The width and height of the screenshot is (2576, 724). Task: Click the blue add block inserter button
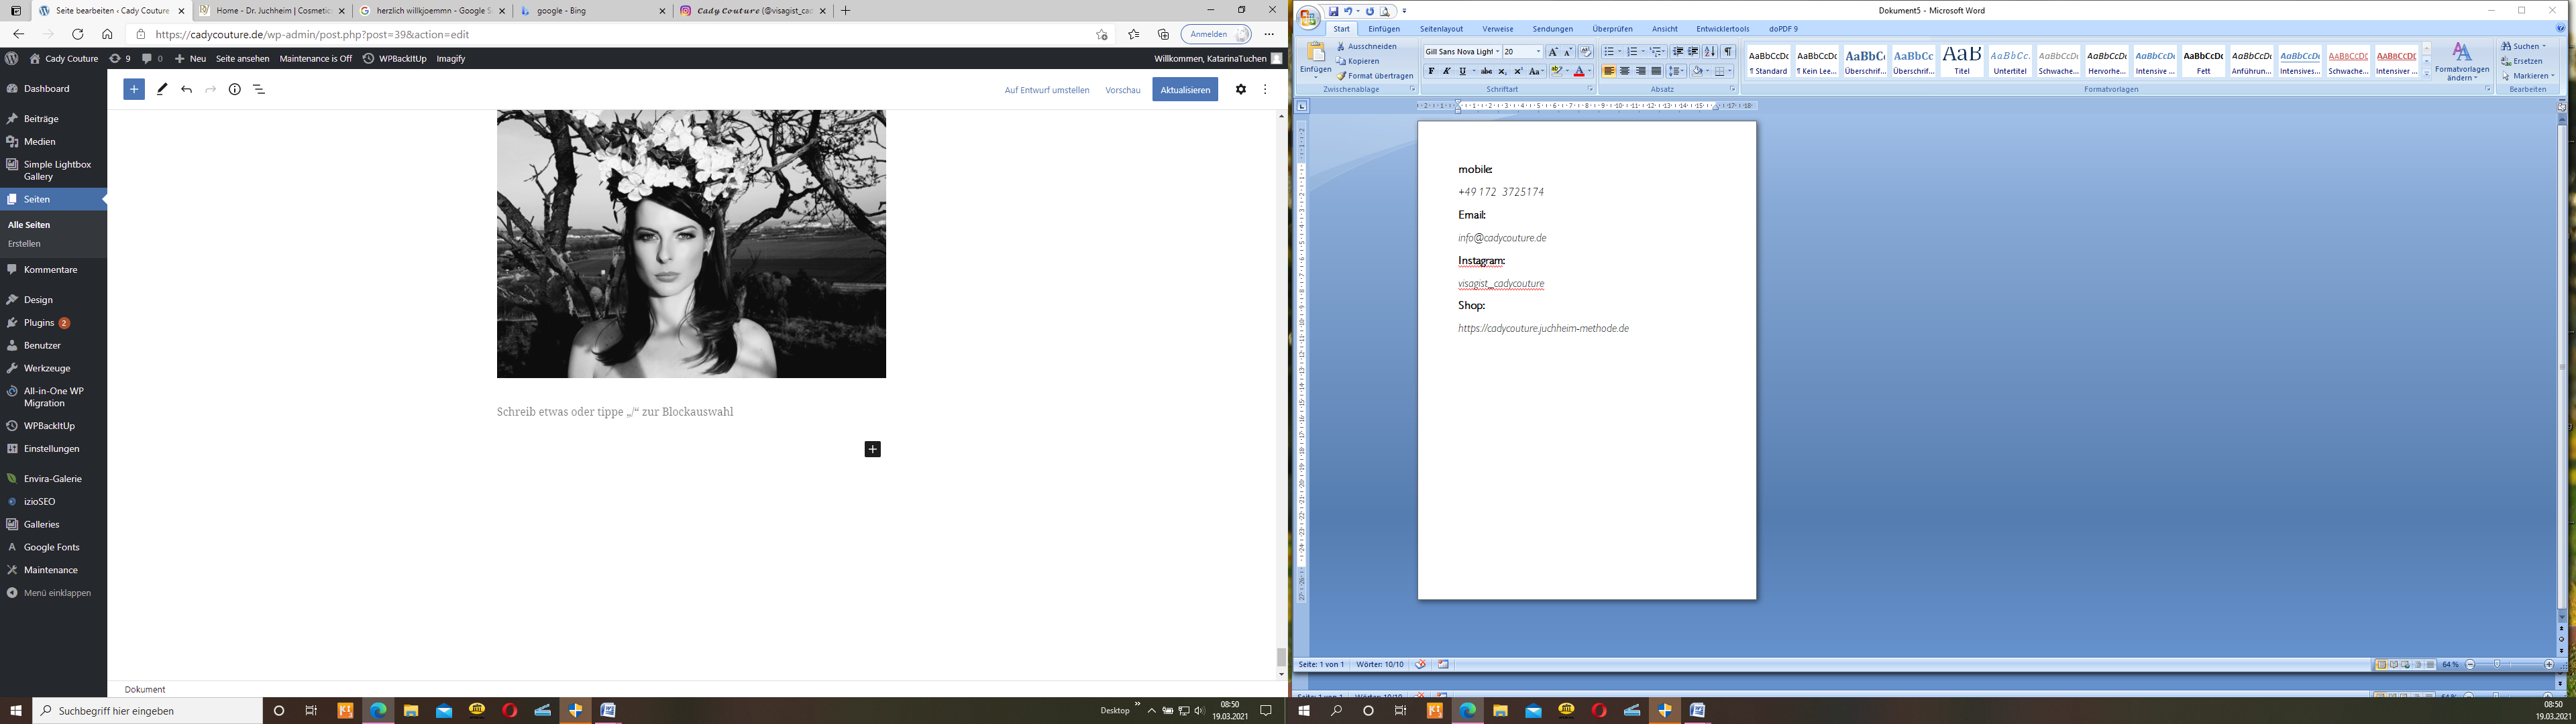click(134, 89)
